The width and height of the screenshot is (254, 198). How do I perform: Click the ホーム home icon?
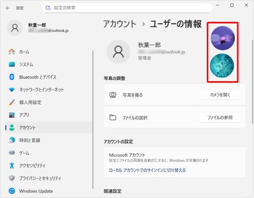[12, 52]
